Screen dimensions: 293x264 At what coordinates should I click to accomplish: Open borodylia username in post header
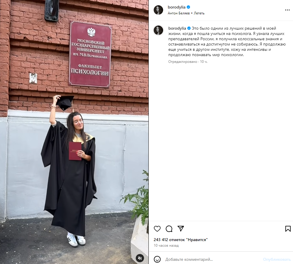(x=177, y=7)
